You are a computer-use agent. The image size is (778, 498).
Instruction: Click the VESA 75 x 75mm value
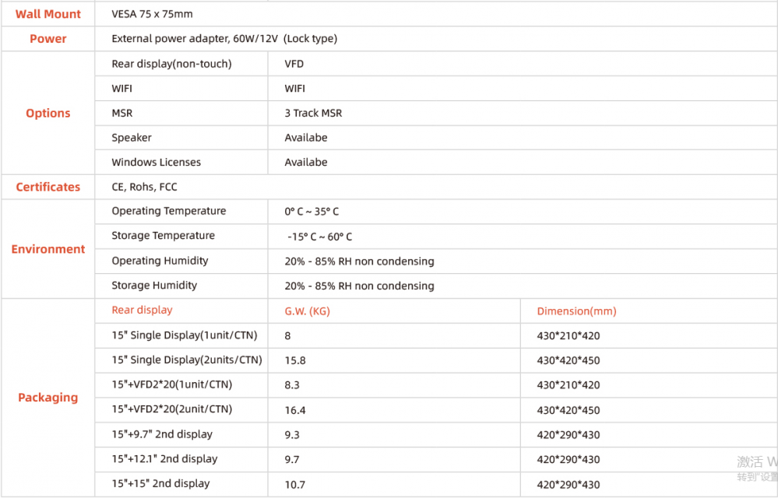tap(153, 14)
